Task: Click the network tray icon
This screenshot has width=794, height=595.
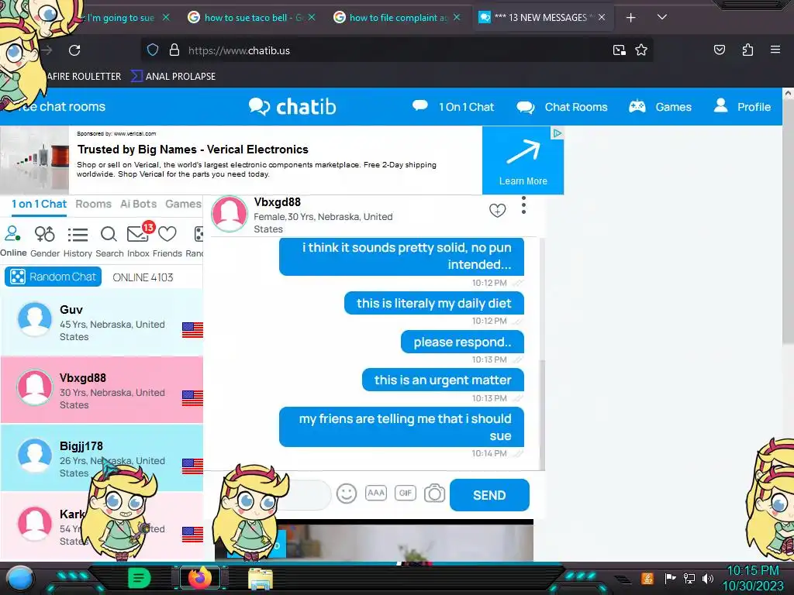Action: pos(689,578)
